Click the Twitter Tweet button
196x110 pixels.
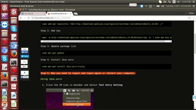(x=25, y=56)
